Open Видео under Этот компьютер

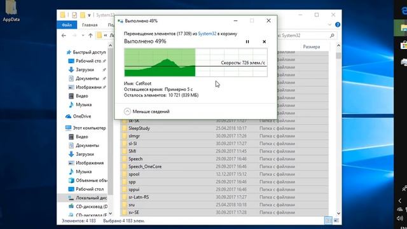click(79, 137)
